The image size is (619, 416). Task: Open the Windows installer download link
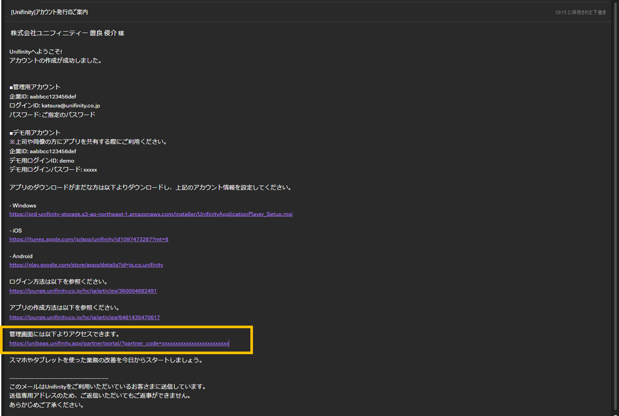pos(151,214)
